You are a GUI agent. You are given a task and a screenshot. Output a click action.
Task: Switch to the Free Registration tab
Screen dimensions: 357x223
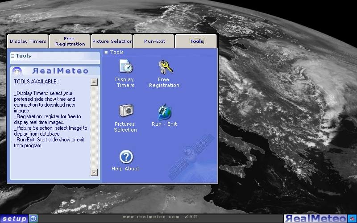[70, 41]
